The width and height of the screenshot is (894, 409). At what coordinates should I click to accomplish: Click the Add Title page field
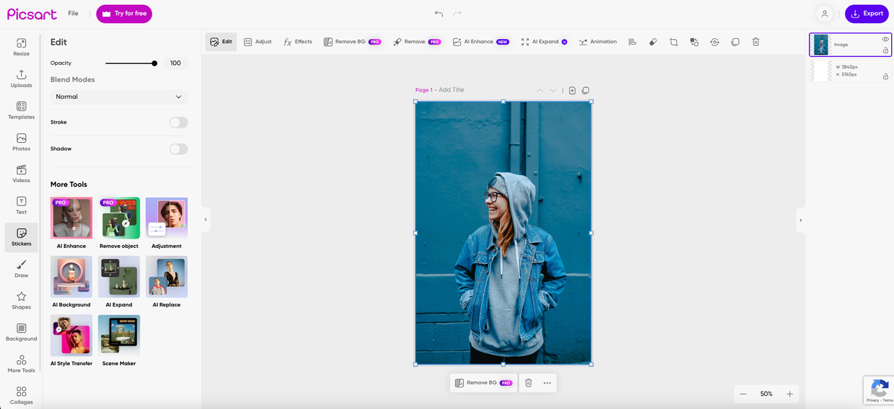[451, 90]
